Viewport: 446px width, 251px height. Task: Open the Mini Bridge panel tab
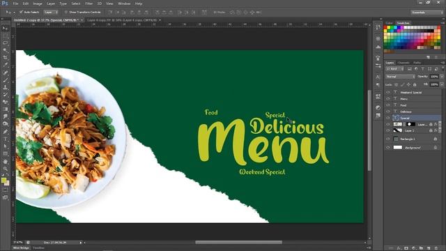coord(22,248)
